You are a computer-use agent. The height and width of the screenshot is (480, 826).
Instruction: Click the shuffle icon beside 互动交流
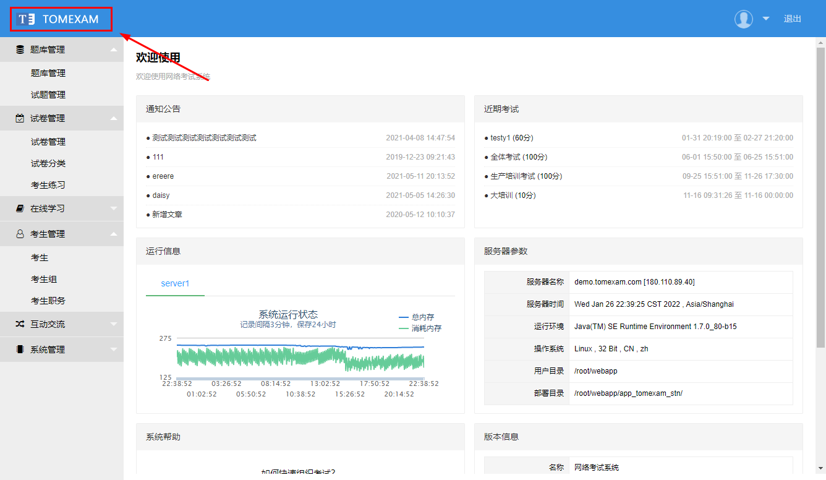click(x=20, y=324)
